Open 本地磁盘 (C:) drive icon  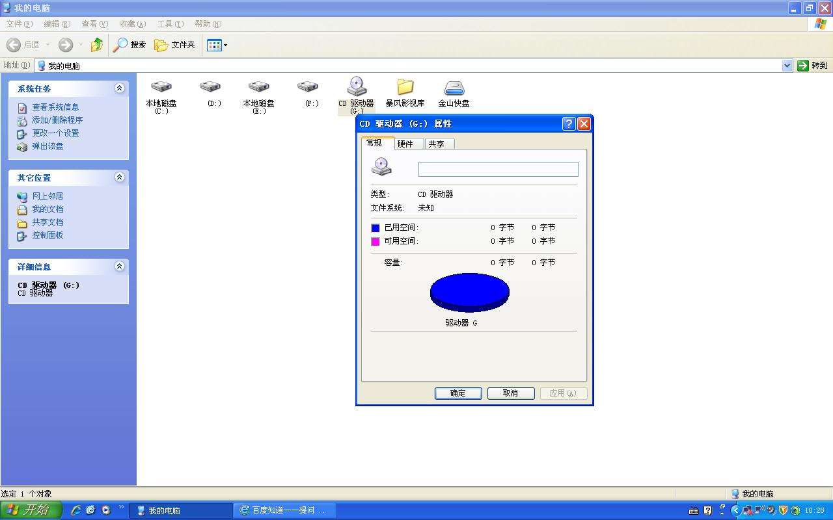click(161, 86)
